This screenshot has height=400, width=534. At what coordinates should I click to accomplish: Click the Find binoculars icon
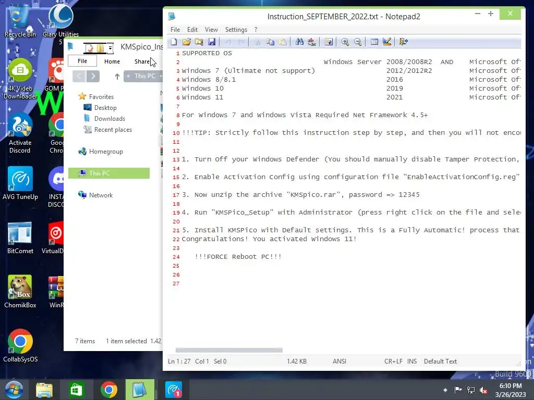pyautogui.click(x=299, y=42)
